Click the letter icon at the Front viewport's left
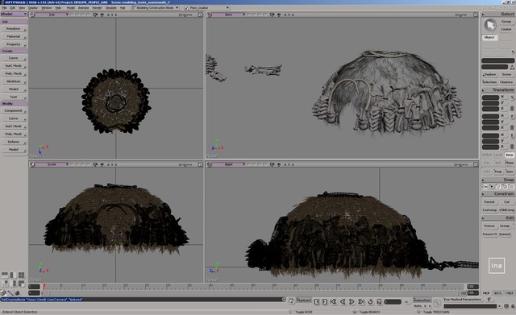This screenshot has width=516, height=315. click(32, 164)
